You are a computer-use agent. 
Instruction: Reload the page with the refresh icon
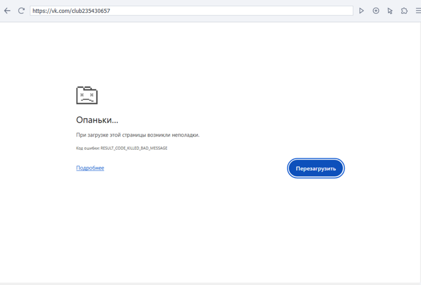point(21,11)
